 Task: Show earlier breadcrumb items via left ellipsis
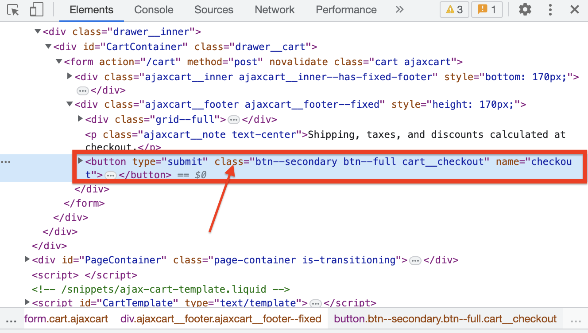[11, 320]
